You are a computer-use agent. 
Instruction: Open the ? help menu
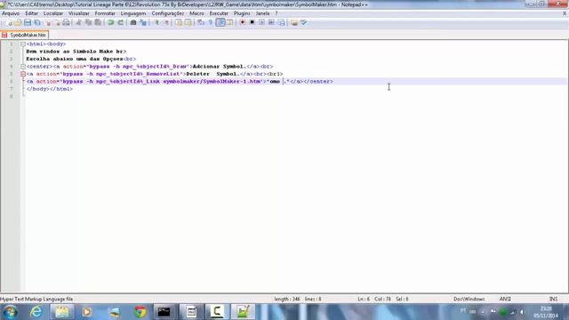tap(276, 13)
